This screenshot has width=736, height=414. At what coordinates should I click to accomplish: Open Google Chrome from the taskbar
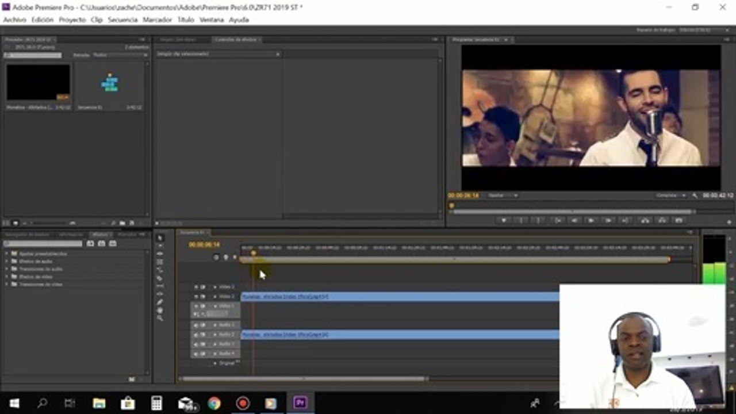tap(214, 403)
